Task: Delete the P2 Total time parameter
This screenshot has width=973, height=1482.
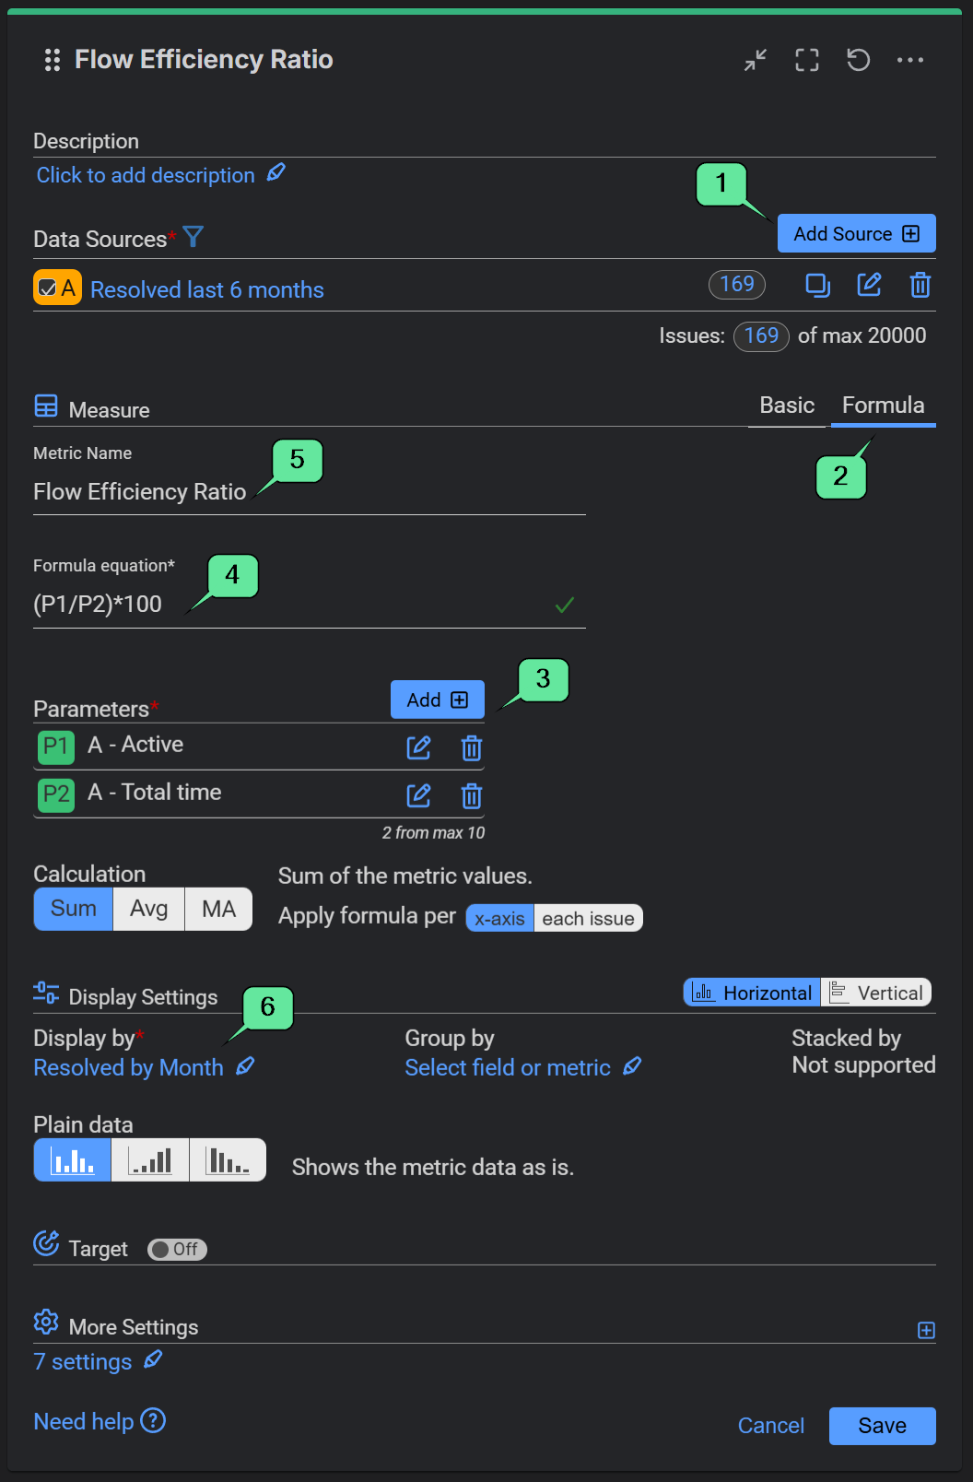Action: tap(472, 795)
